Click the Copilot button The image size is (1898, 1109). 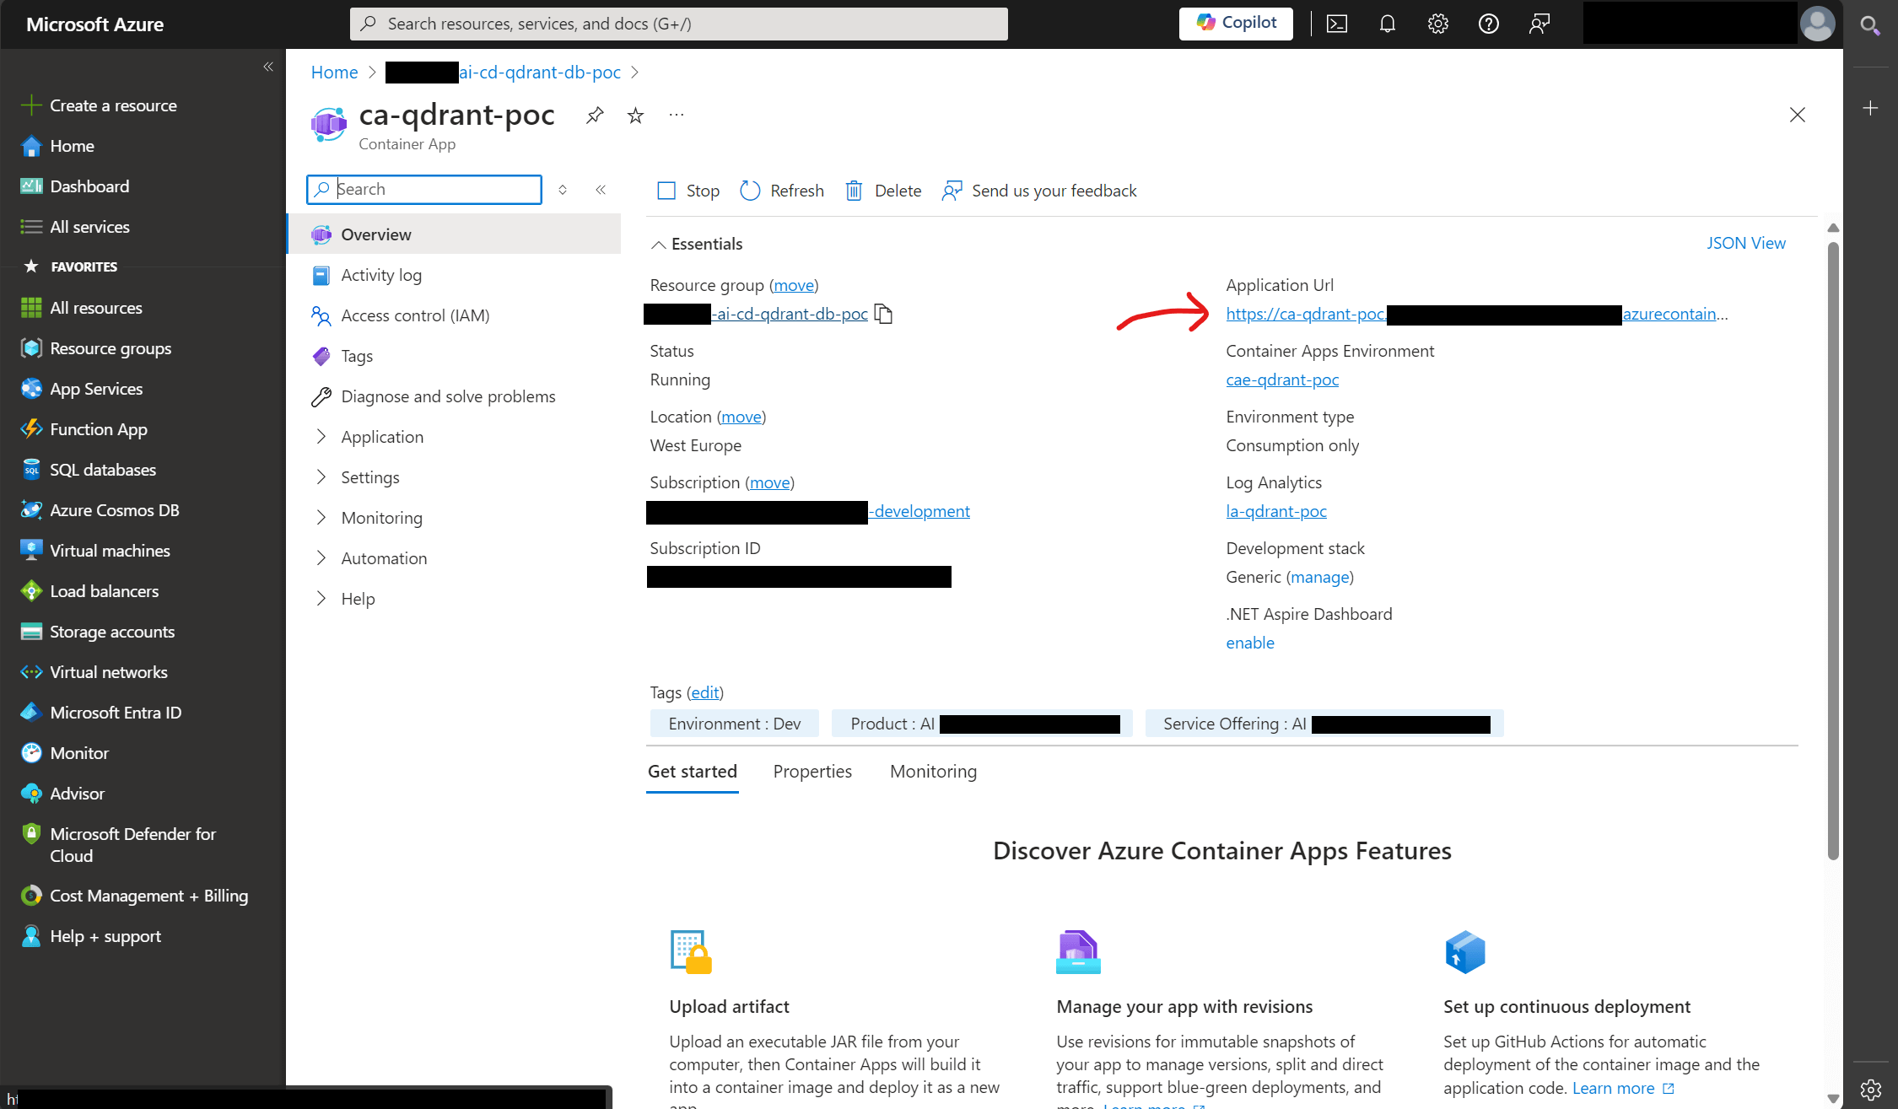point(1236,23)
